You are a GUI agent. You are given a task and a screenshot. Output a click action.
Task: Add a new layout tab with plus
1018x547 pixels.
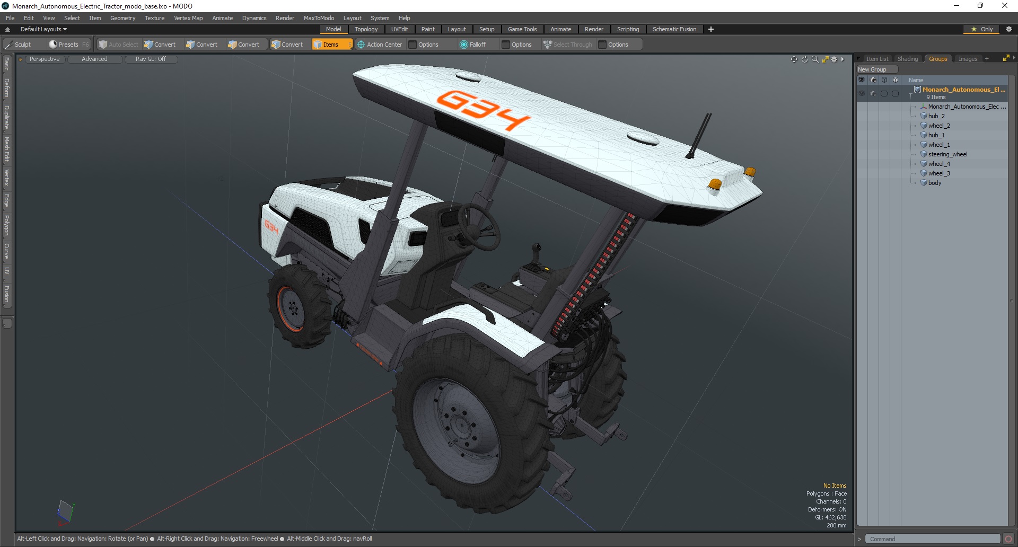click(x=710, y=29)
